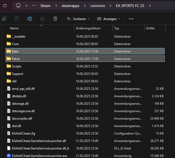Click date 18.06.2025 23:52 of Scripts

(x=87, y=66)
